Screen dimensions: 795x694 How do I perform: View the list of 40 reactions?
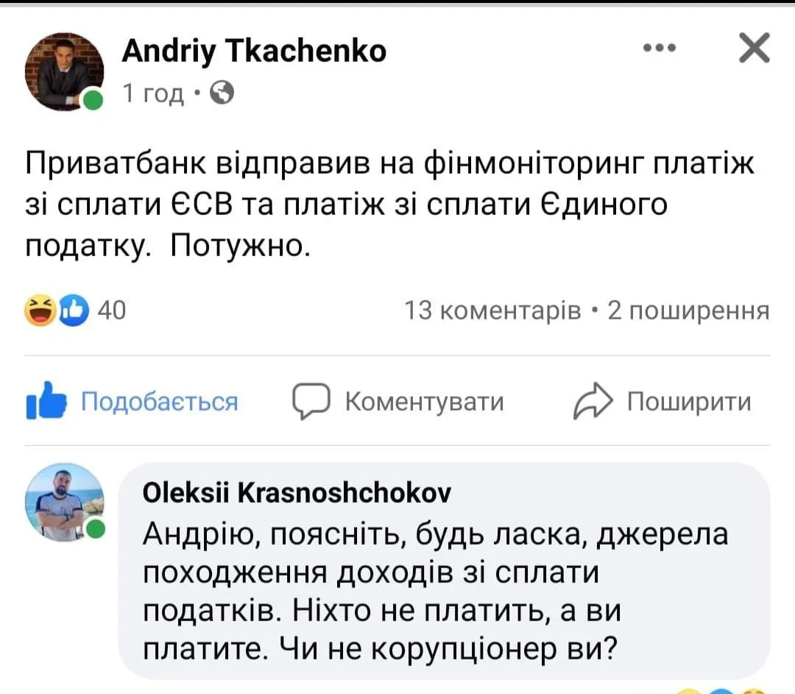pyautogui.click(x=112, y=311)
